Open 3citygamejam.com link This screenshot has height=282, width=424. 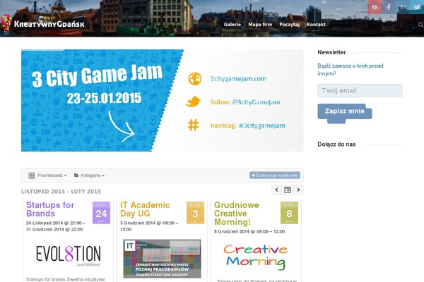tap(238, 79)
